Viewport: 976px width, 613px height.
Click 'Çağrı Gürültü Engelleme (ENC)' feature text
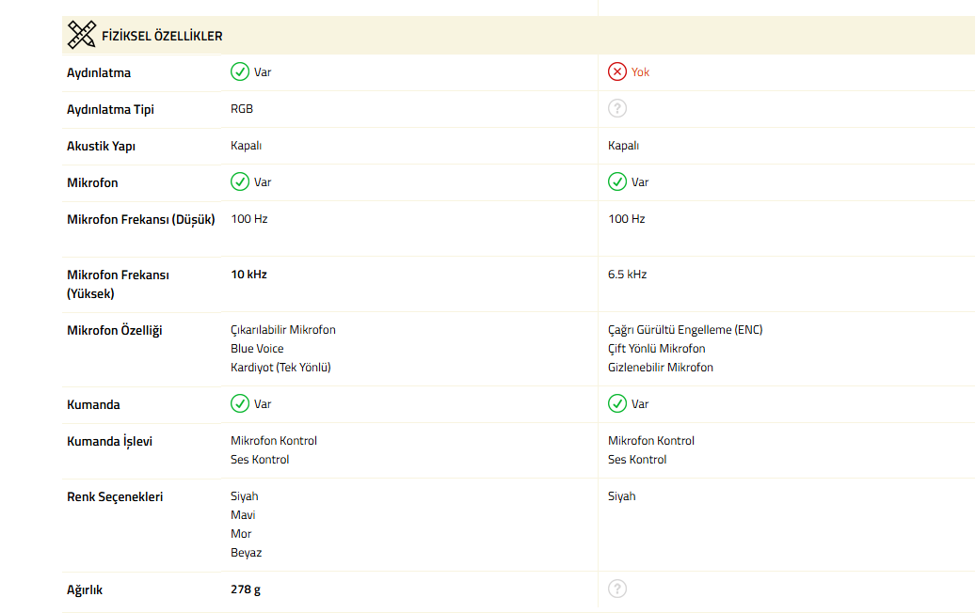tap(685, 330)
